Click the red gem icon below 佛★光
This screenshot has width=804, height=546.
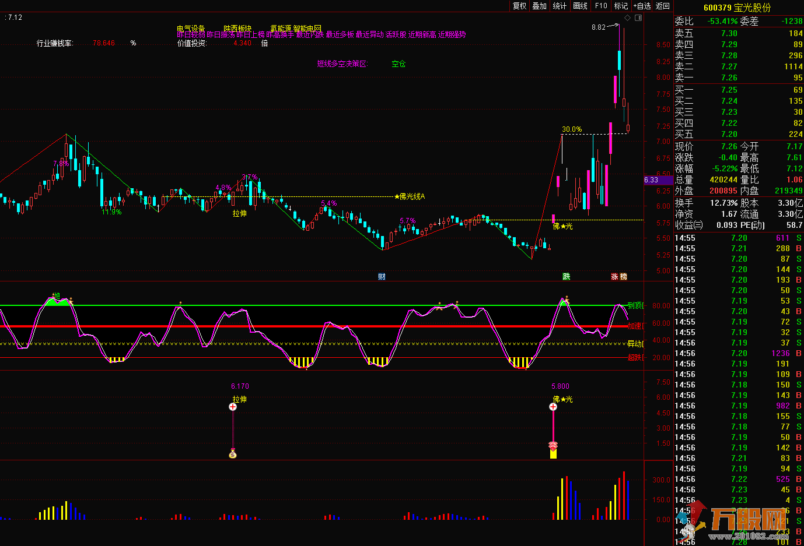(x=553, y=446)
